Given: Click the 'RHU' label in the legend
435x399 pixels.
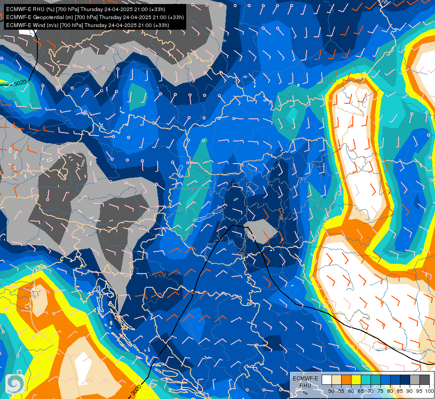Looking at the screenshot, I should 305,386.
